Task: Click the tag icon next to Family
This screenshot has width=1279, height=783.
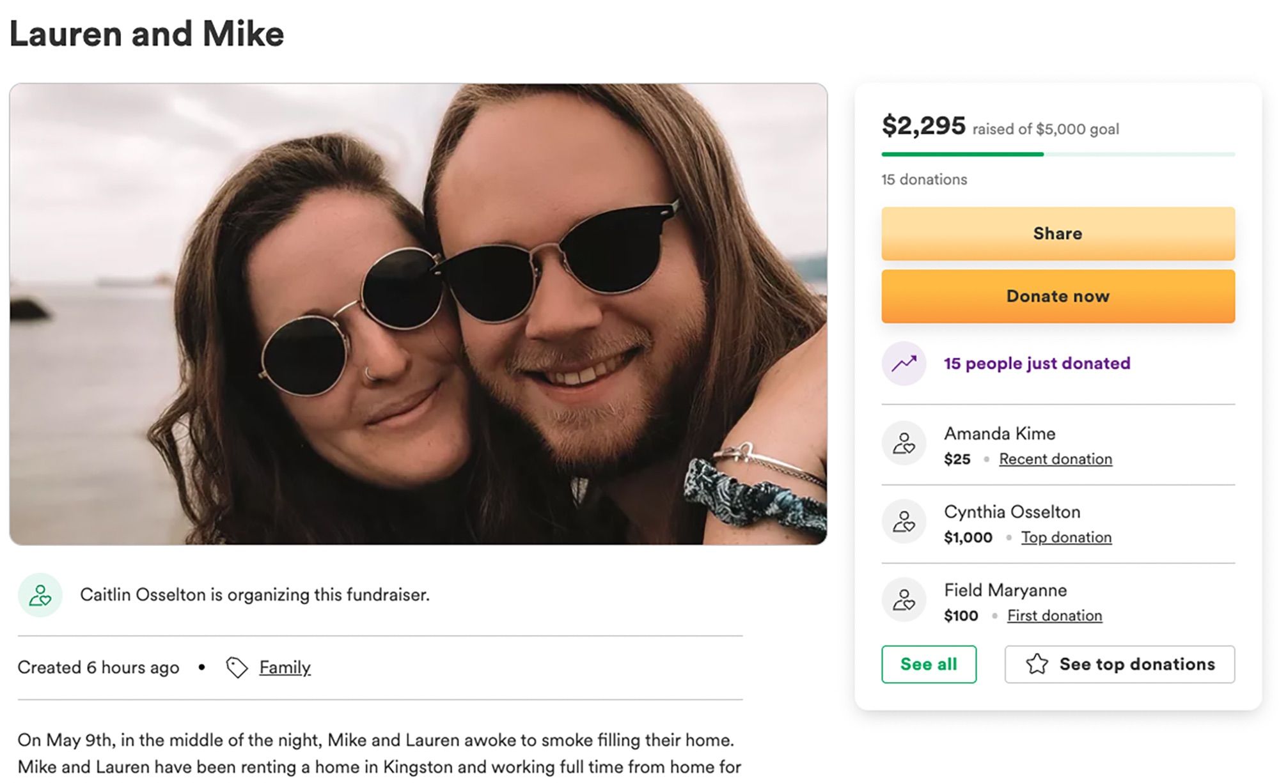Action: pos(237,667)
